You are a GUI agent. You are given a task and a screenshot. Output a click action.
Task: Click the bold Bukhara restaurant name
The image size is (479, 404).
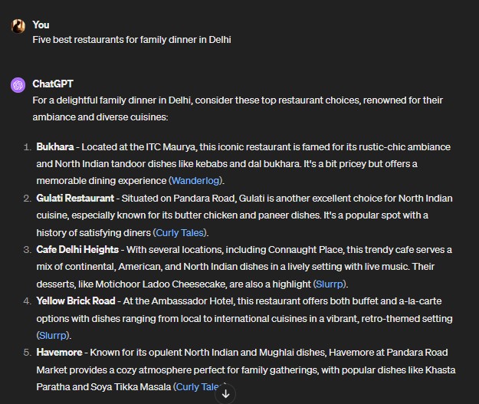(55, 146)
